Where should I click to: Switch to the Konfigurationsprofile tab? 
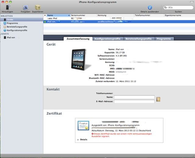(x=108, y=39)
